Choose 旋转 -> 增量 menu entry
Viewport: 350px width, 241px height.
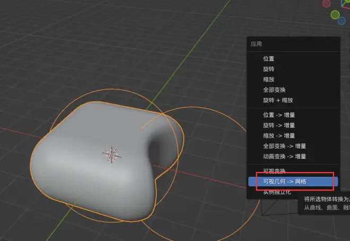tap(293, 125)
